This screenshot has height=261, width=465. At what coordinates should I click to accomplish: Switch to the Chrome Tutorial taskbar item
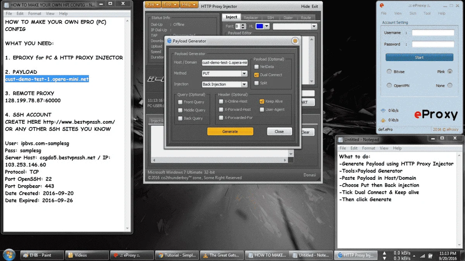click(x=176, y=255)
